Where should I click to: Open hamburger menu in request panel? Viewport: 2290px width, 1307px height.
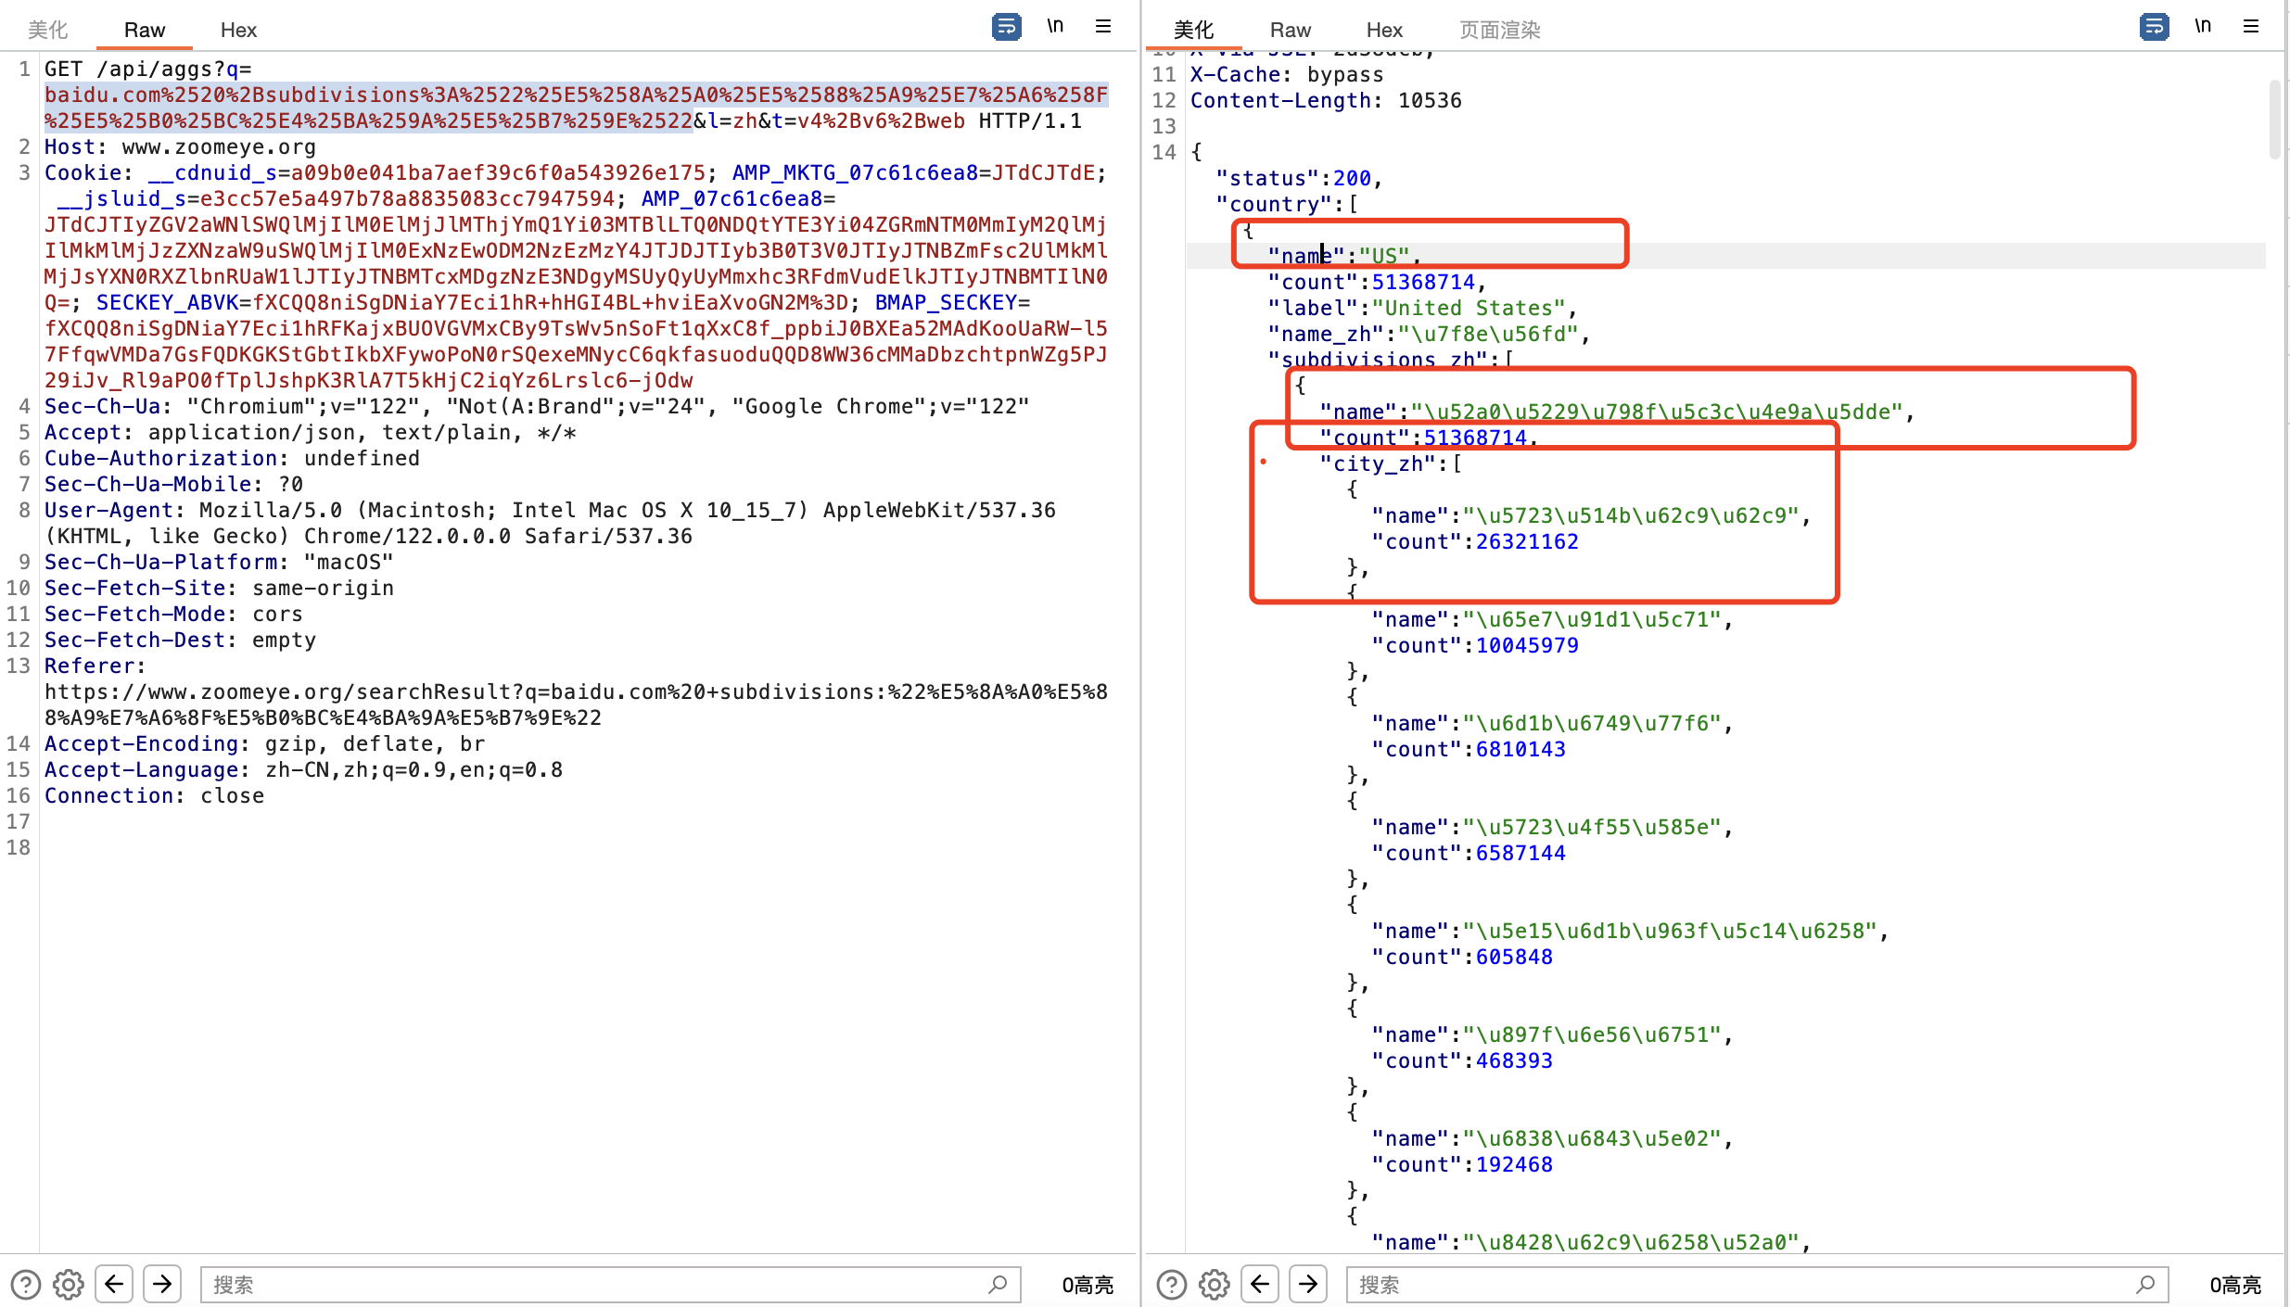click(1103, 27)
